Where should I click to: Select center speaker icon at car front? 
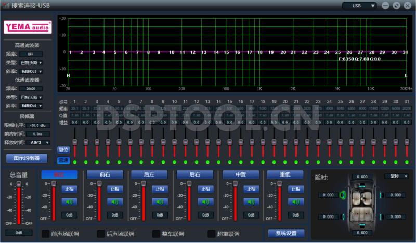tap(362, 186)
